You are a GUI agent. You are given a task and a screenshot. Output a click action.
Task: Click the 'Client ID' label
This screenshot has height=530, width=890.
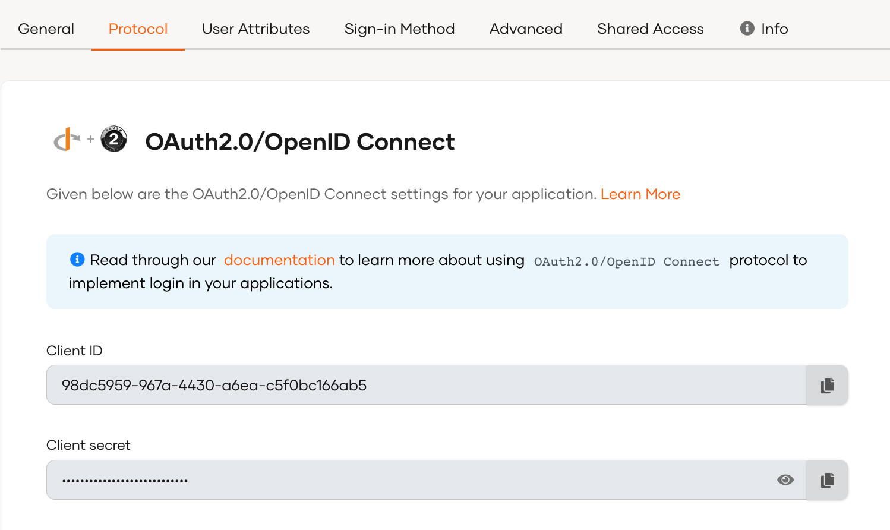coord(74,351)
